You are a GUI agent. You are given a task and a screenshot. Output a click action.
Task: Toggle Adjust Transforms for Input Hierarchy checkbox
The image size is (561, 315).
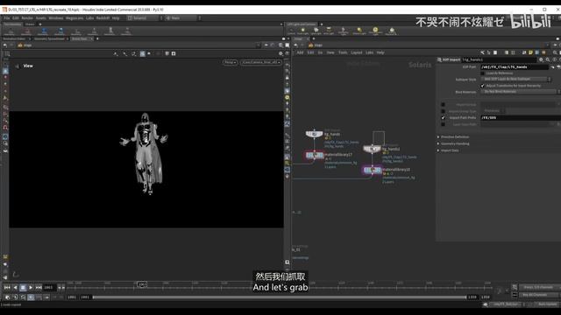click(483, 86)
